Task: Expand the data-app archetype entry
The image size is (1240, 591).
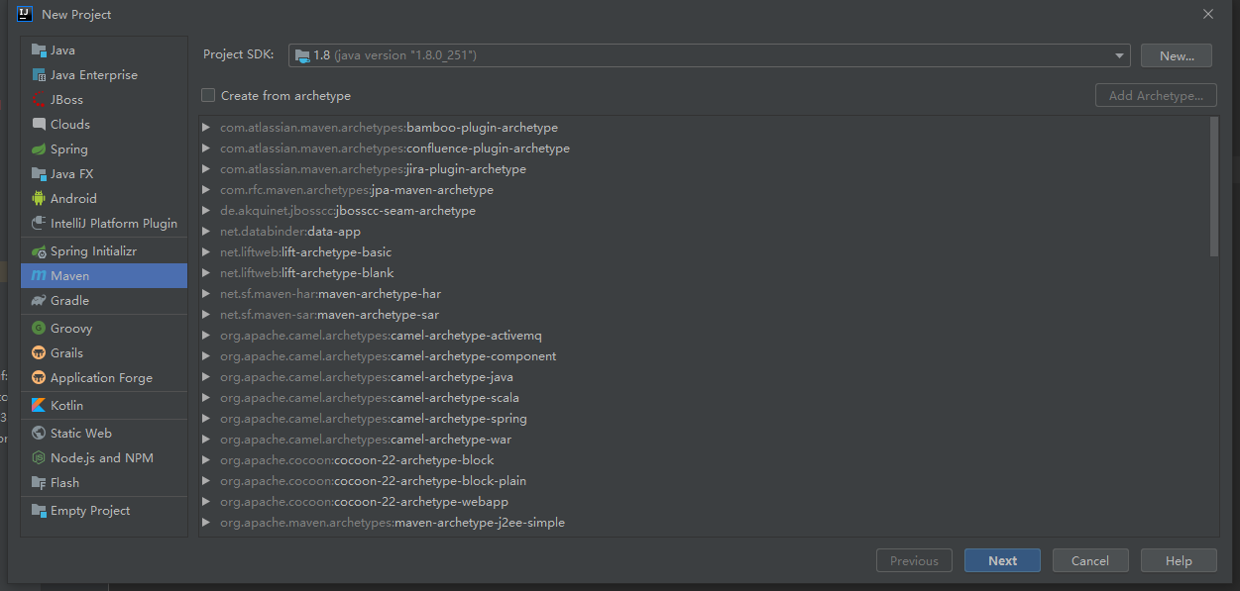Action: [206, 232]
